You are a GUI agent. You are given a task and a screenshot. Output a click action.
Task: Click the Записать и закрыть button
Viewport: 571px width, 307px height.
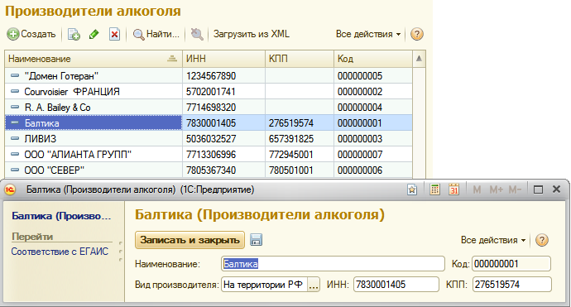190,240
